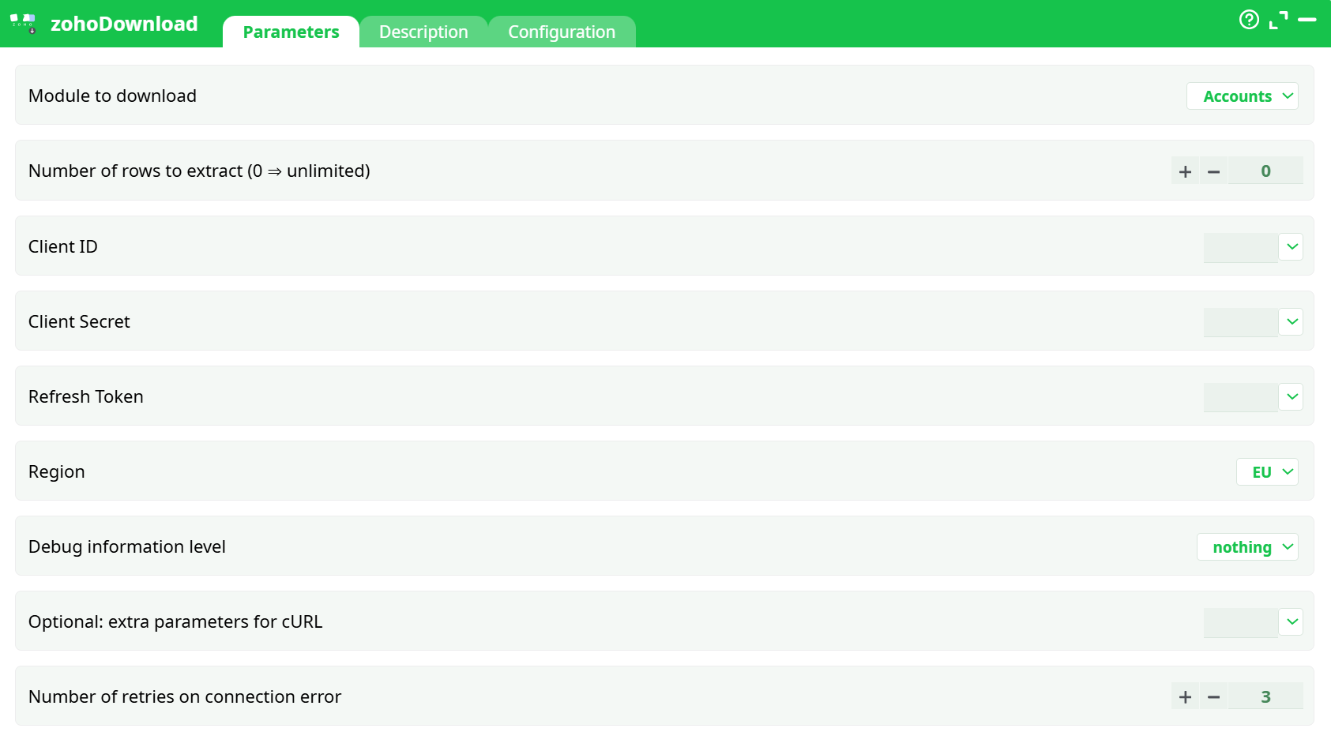This screenshot has height=732, width=1331.
Task: Expand the Refresh Token selection chevron
Action: [x=1292, y=396]
